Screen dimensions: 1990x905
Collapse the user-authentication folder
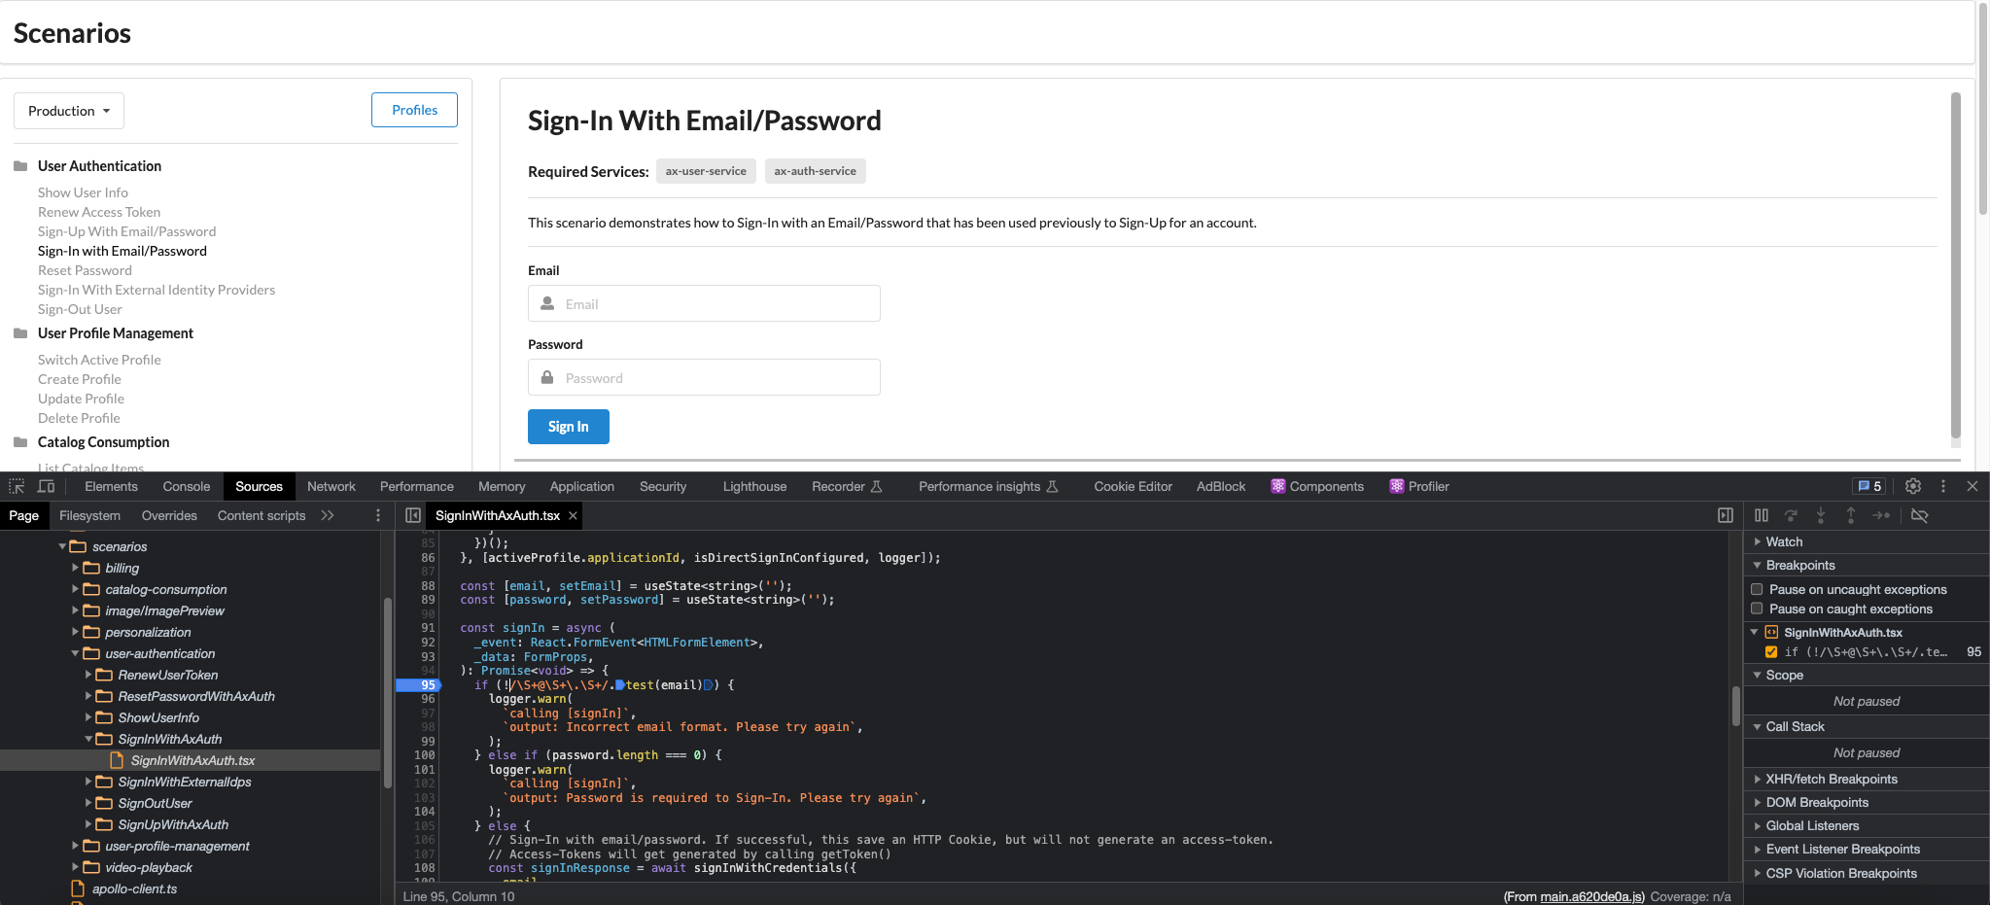pos(76,653)
